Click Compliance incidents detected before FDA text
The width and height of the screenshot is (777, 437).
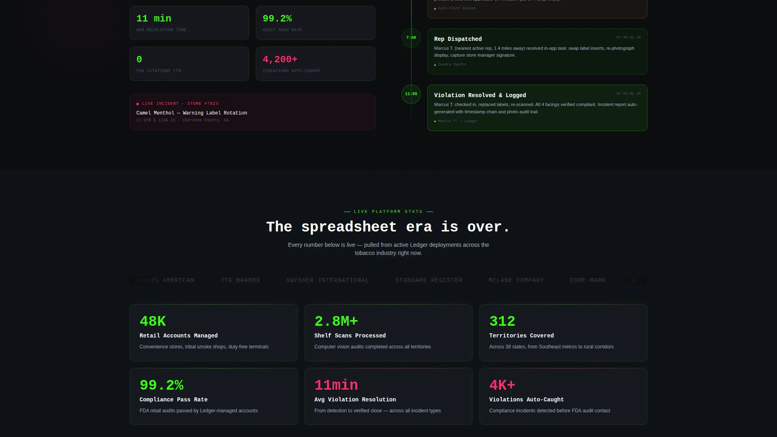tap(550, 411)
